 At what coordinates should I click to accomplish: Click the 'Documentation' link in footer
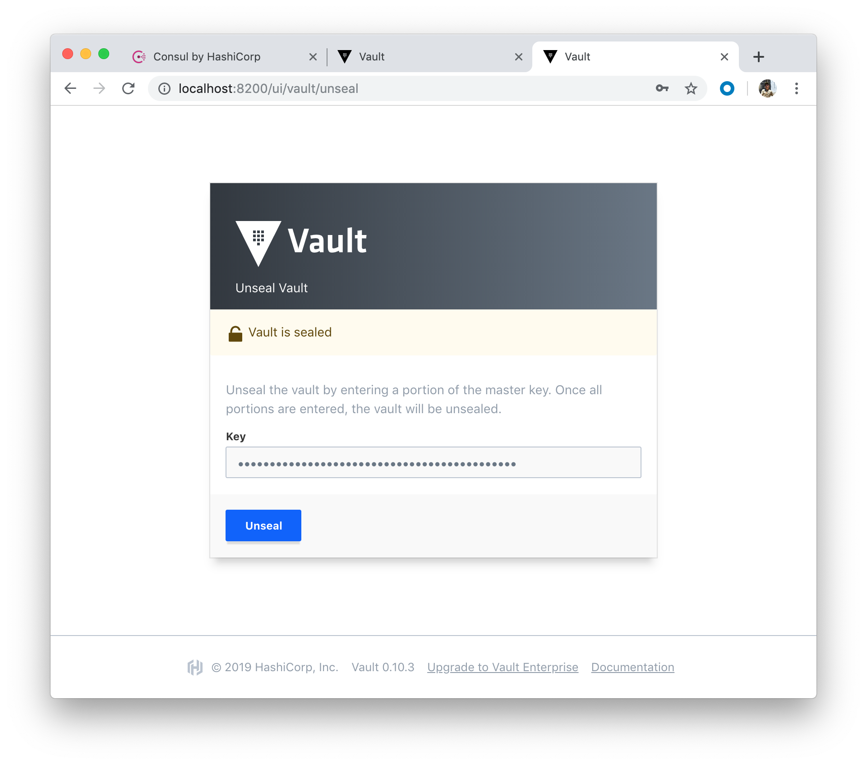click(633, 667)
